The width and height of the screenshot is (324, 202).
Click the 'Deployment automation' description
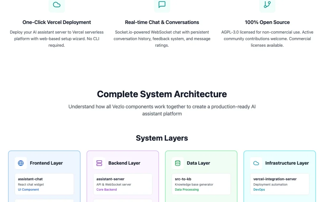[x=270, y=184]
